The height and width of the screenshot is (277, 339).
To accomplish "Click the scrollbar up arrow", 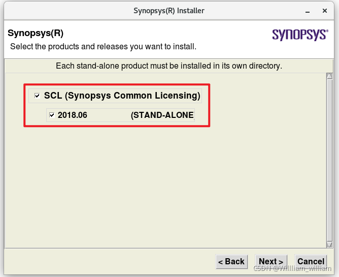I will [329, 76].
